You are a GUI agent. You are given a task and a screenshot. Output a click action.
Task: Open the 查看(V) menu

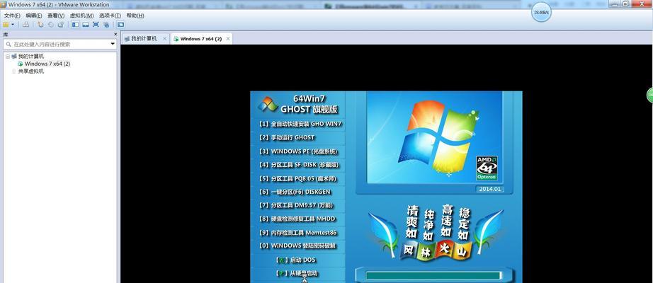(56, 16)
